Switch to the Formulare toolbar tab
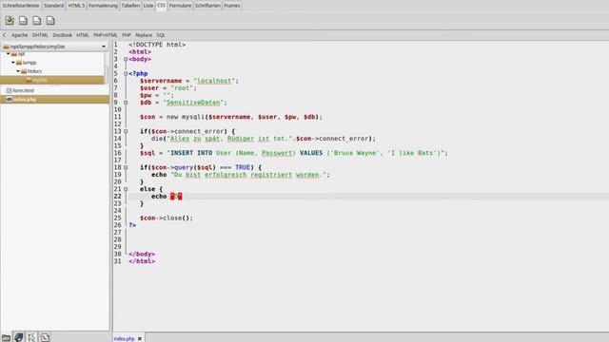This screenshot has height=342, width=609. [180, 6]
